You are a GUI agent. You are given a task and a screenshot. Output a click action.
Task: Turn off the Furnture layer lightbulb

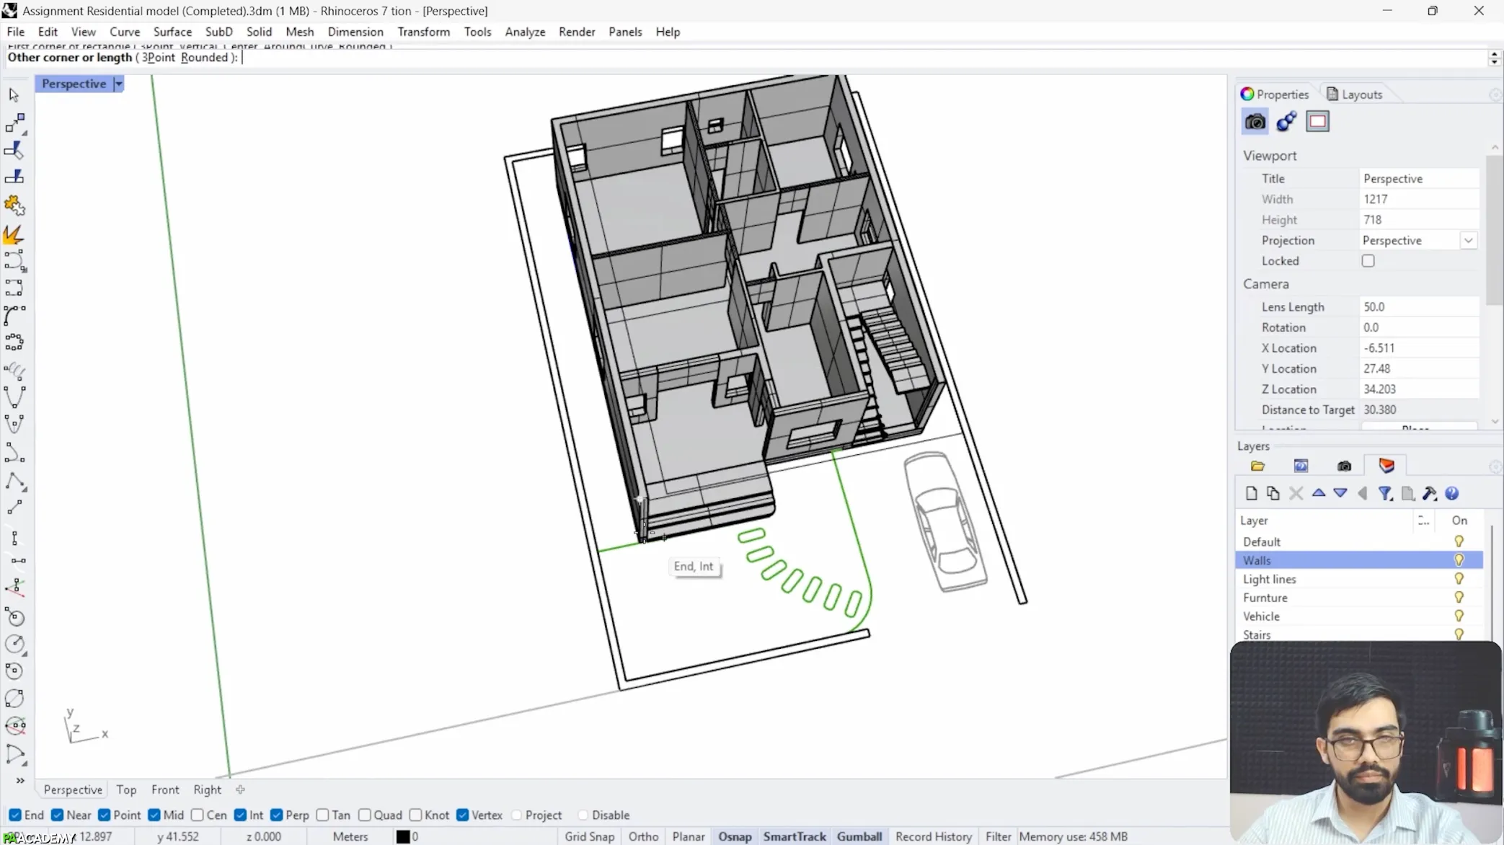point(1459,598)
